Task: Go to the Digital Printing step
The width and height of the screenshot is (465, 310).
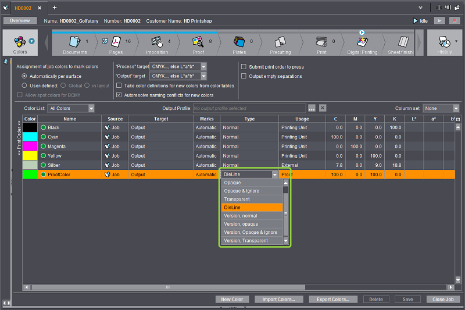Action: pyautogui.click(x=362, y=42)
